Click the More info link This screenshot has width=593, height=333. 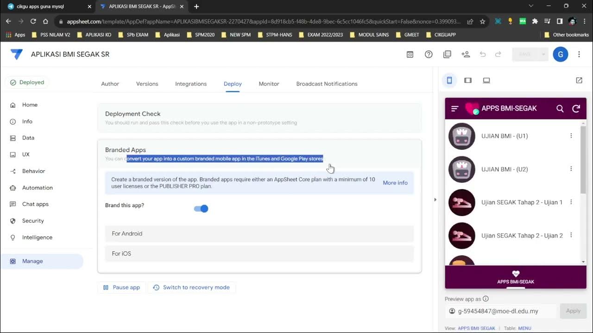[395, 183]
